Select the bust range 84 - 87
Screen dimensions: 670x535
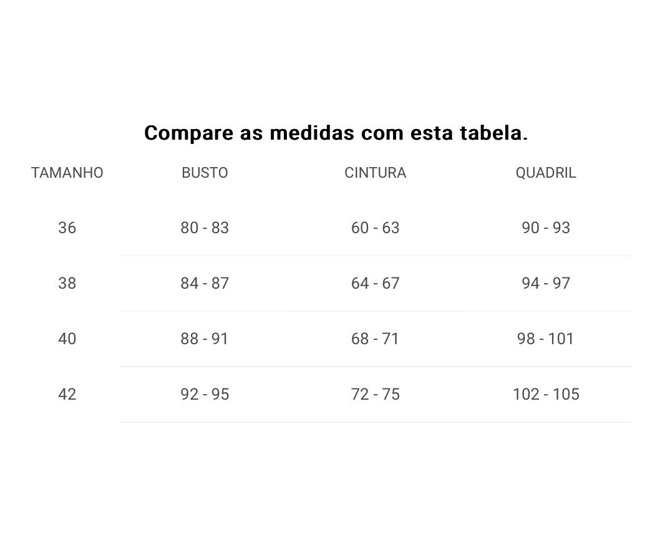tap(205, 283)
